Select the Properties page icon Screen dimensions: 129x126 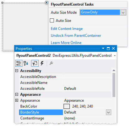tap(35, 63)
